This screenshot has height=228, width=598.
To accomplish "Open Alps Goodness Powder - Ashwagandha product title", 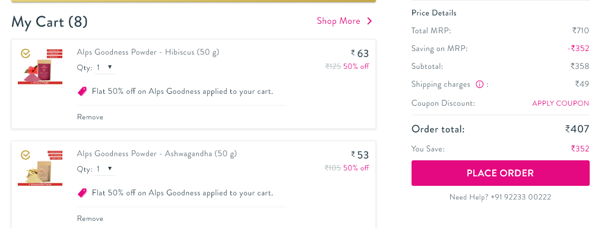I will coord(157,154).
